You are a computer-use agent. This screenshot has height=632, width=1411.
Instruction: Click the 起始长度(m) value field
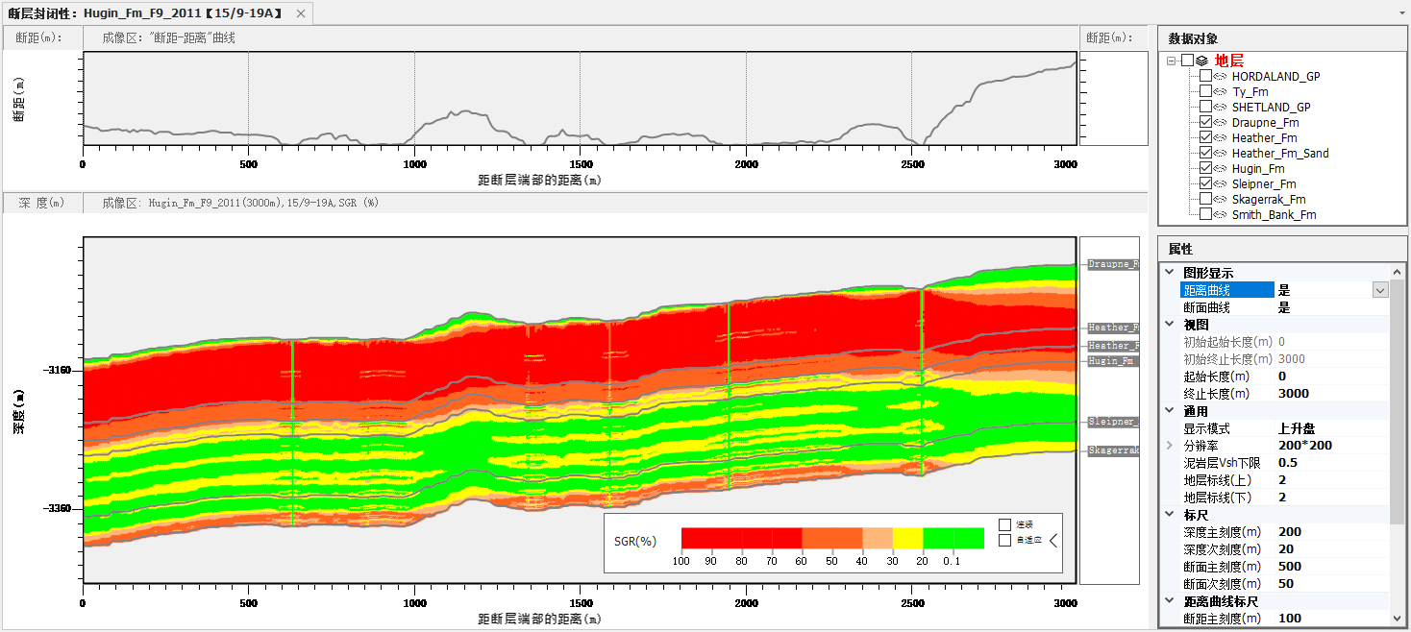1331,377
